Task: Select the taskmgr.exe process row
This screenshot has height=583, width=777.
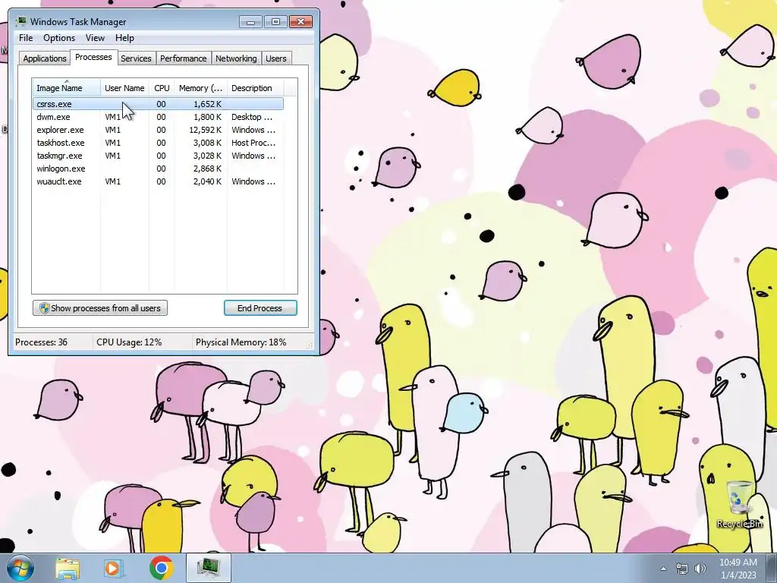Action: click(x=158, y=156)
